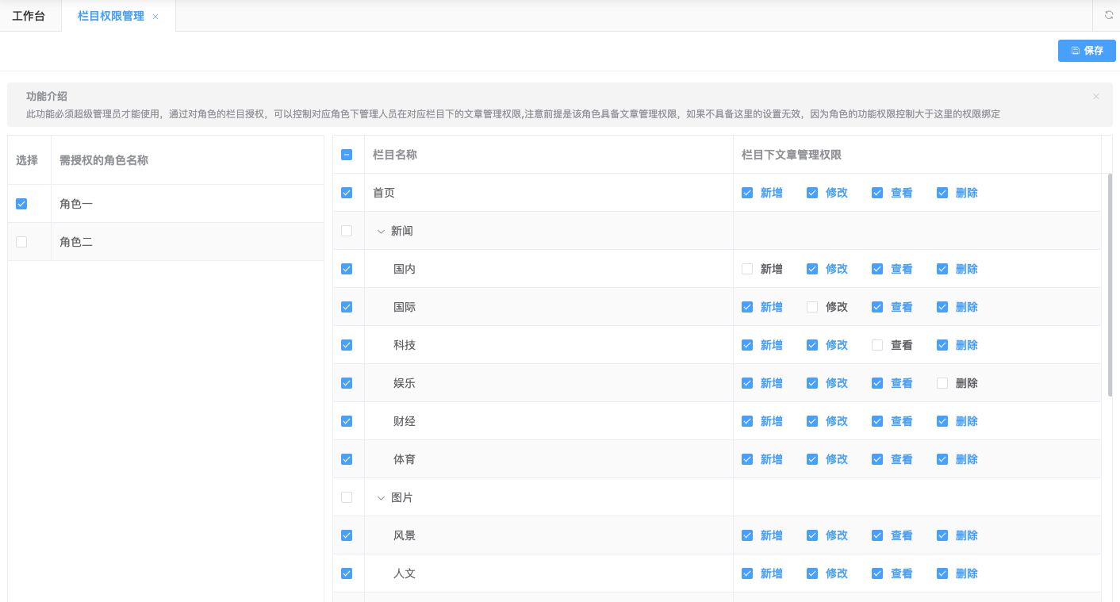The width and height of the screenshot is (1120, 602).
Task: Check the 新闻 row checkbox
Action: pos(347,231)
